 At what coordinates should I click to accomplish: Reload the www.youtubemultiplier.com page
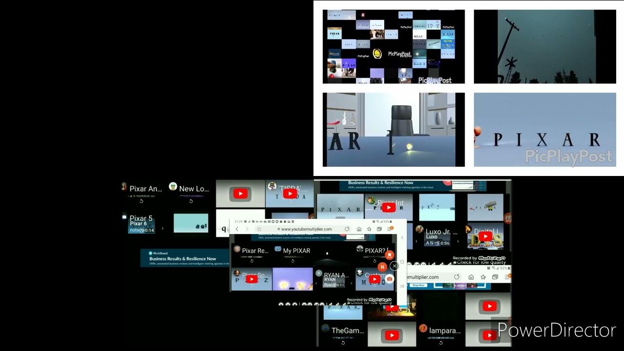point(347,229)
